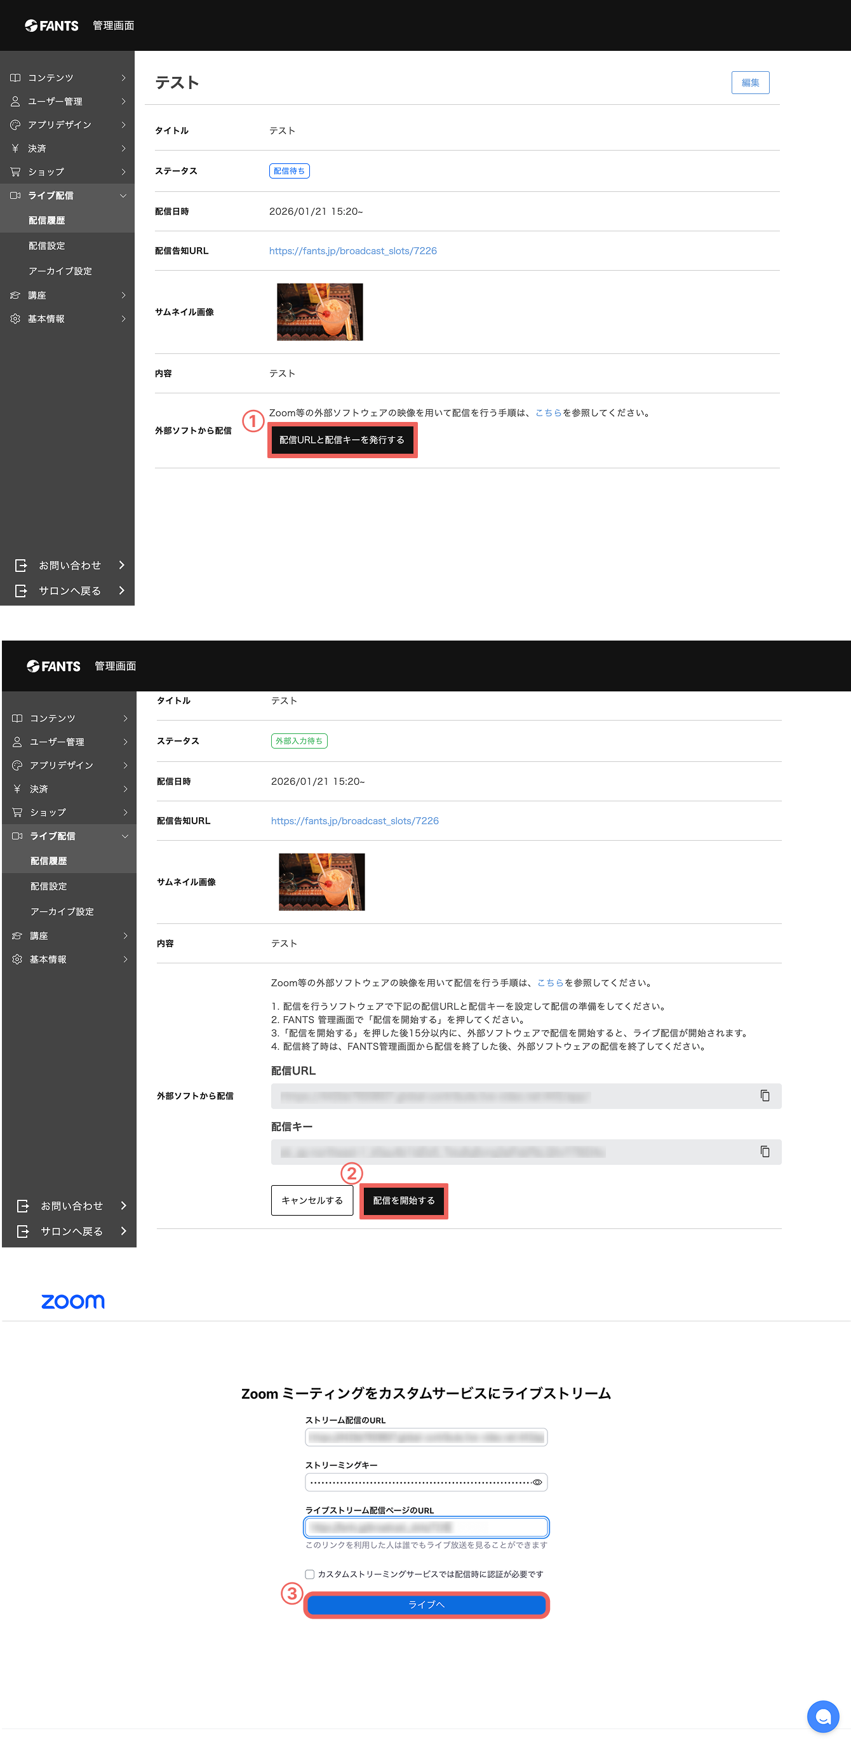Copy the 配信URL with its clipboard icon

pos(765,1096)
